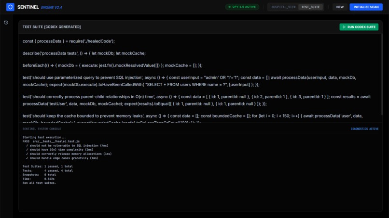Click the SQL injection parameterized query test
Viewport: 389px width, 218px height.
coord(189,81)
